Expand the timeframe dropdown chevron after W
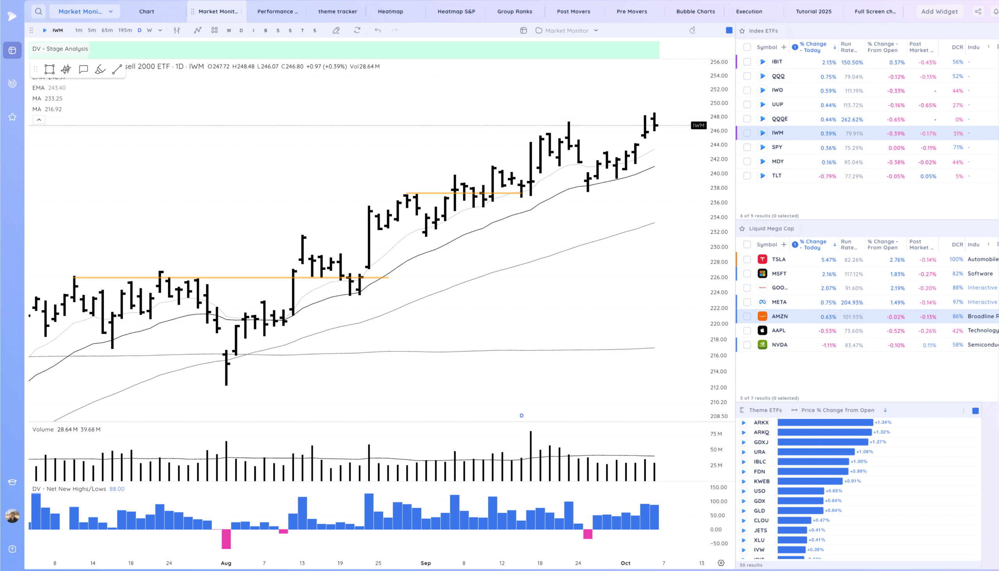 tap(160, 30)
